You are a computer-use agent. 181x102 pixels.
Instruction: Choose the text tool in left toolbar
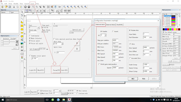click(x=22, y=40)
